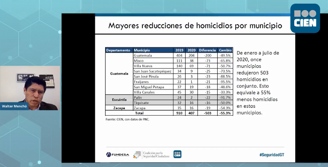328x167 pixels.
Task: Click the Villa Canales cell
Action: click(x=153, y=92)
